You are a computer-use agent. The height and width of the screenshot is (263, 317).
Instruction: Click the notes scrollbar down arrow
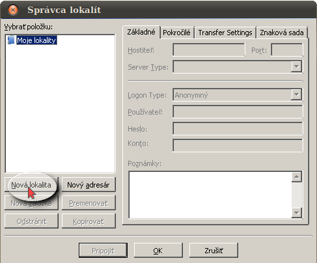(297, 213)
